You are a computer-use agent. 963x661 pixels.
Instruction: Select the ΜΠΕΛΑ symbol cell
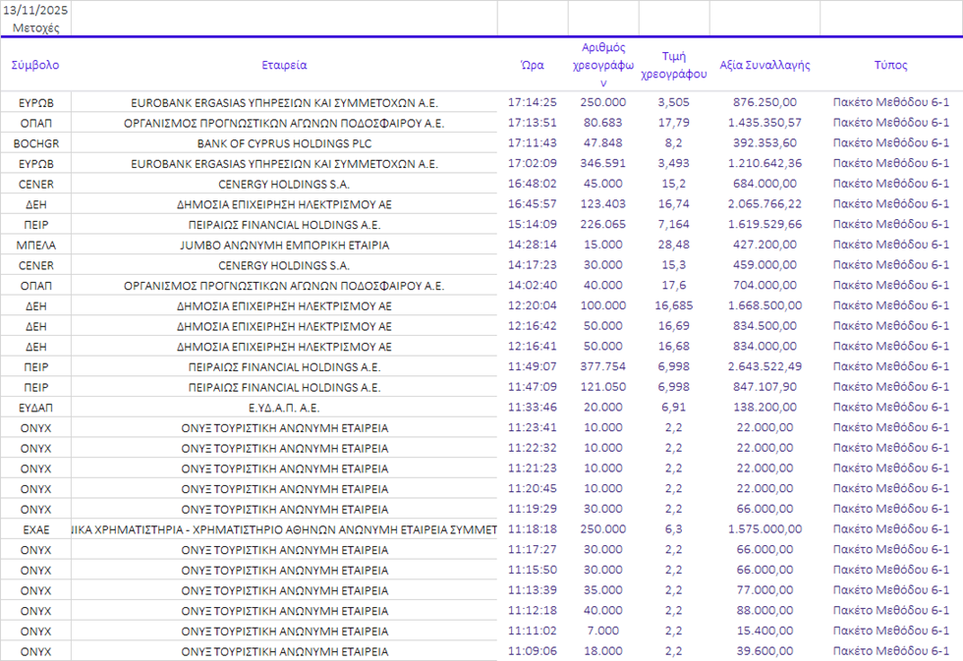point(35,245)
